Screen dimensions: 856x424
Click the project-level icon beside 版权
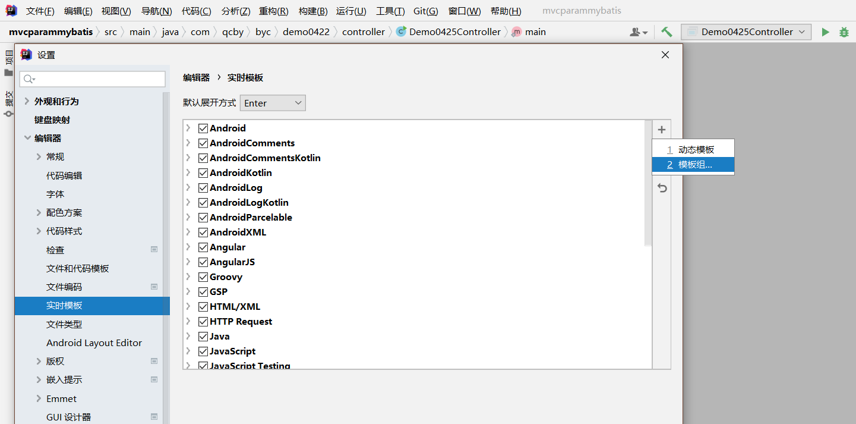tap(154, 361)
